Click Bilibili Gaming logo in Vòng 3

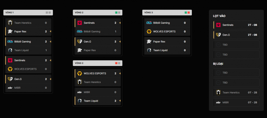(x=149, y=23)
